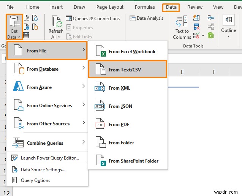242x196 pixels.
Task: Open the From Online Services submenu
Action: (47, 105)
